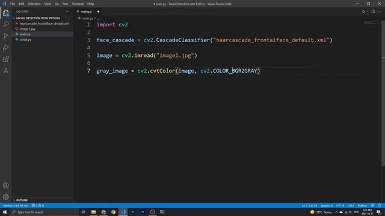Open the Go menu
Viewport: 385px width, 216px height.
(x=57, y=4)
